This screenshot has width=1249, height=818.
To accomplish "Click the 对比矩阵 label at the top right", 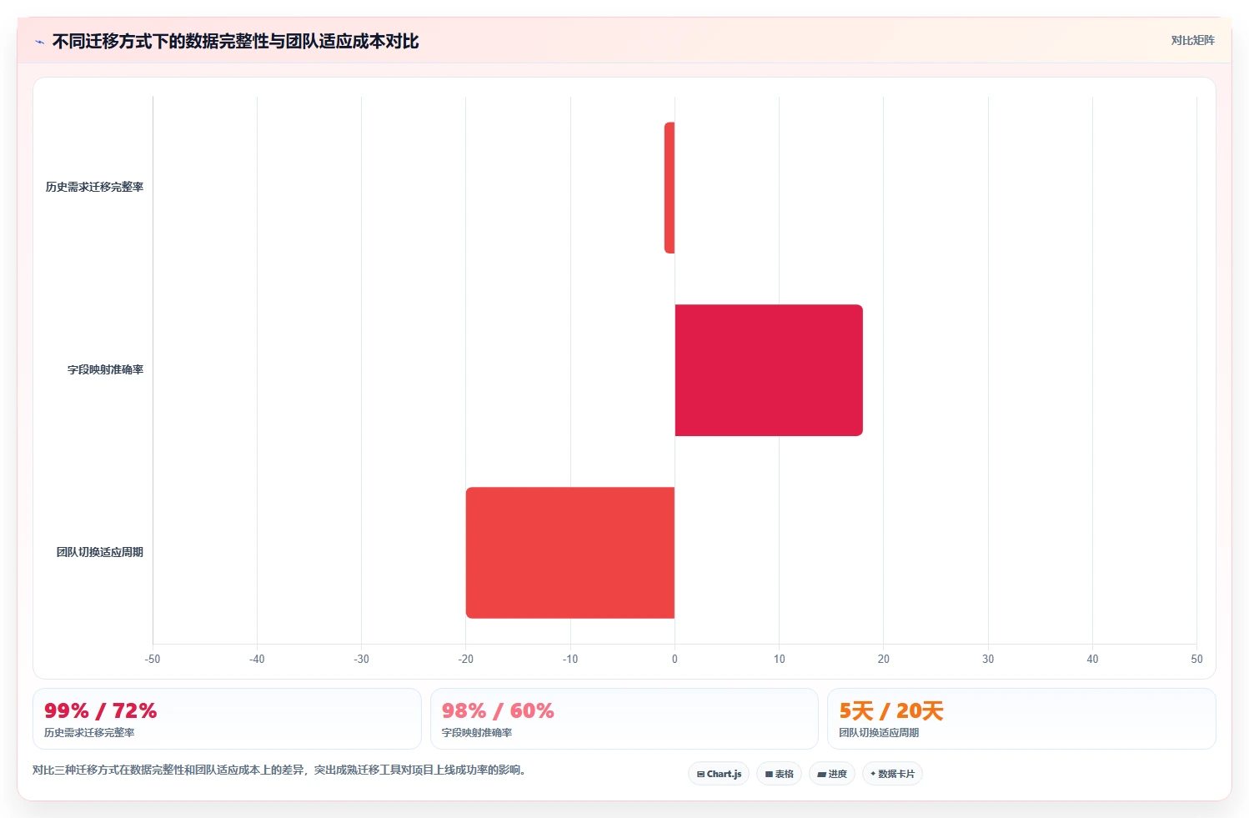I will [x=1192, y=40].
